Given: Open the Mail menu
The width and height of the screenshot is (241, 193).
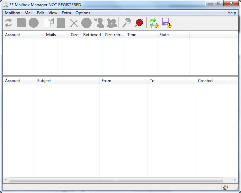Looking at the screenshot, I should pyautogui.click(x=28, y=13).
